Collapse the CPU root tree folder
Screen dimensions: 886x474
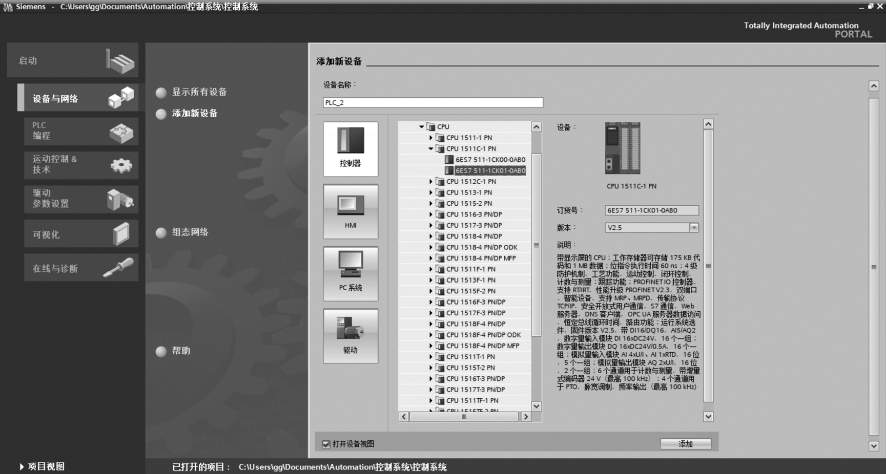point(421,126)
